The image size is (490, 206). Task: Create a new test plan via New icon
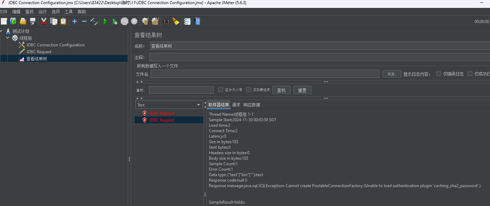(4, 21)
